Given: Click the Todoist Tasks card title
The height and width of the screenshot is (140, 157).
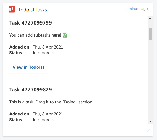Looking at the screenshot, I should [33, 10].
